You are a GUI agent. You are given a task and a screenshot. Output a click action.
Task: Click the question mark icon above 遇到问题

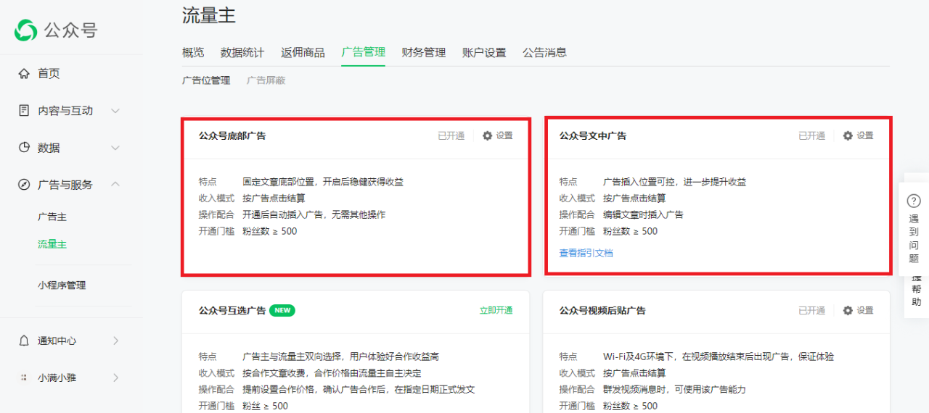pos(914,201)
